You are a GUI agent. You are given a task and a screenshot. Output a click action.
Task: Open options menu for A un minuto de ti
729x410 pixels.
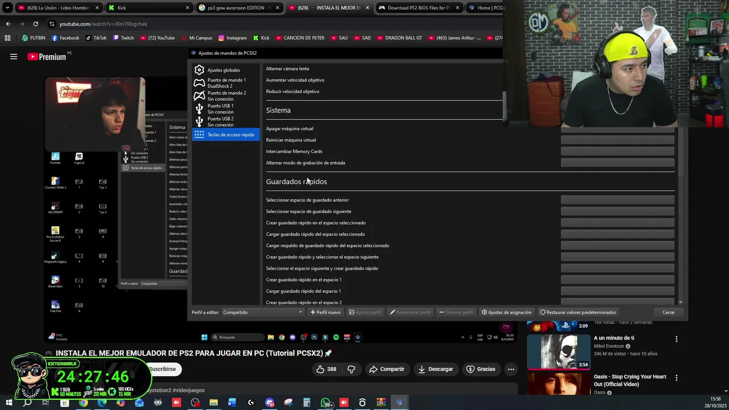(x=677, y=339)
